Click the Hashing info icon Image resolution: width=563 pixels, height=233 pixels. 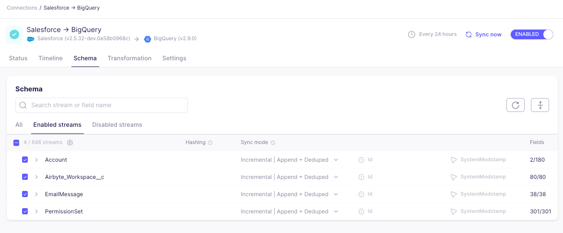coord(210,143)
